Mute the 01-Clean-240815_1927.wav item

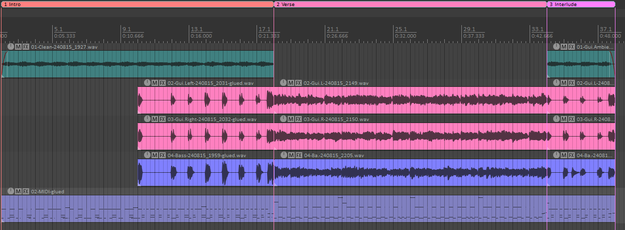19,47
